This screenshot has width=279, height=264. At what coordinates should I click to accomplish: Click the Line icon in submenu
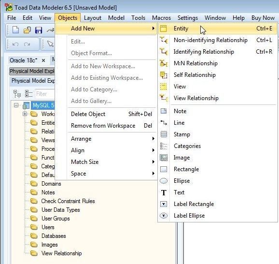point(164,123)
